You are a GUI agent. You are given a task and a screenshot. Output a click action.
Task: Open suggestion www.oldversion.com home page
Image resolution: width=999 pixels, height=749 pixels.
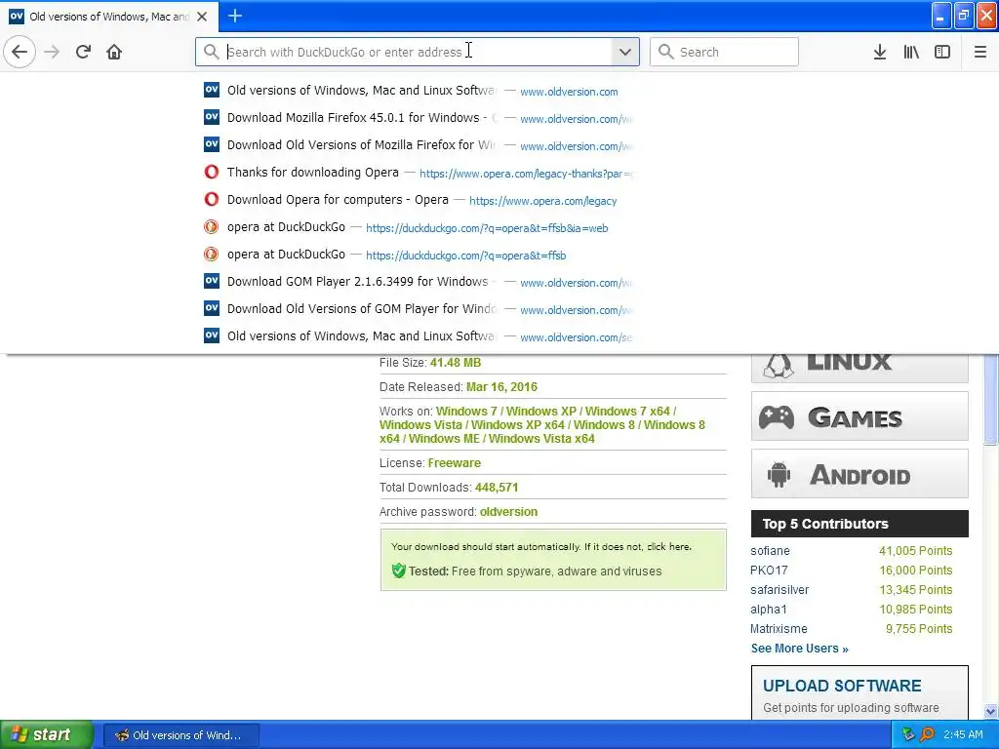click(x=418, y=91)
